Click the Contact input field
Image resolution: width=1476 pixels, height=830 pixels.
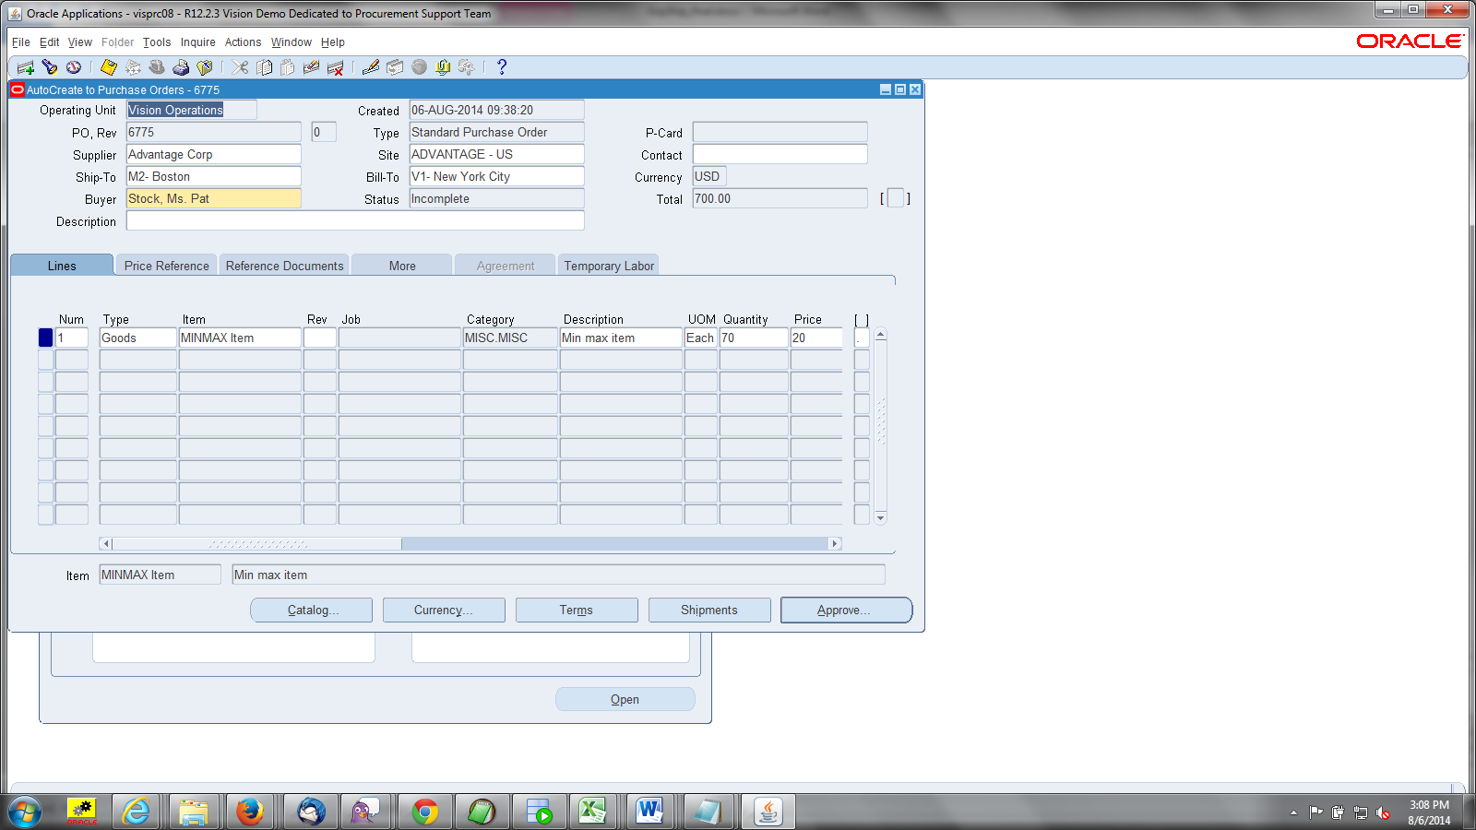coord(780,155)
